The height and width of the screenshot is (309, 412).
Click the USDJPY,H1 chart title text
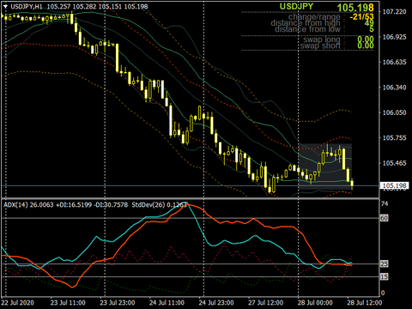[27, 6]
